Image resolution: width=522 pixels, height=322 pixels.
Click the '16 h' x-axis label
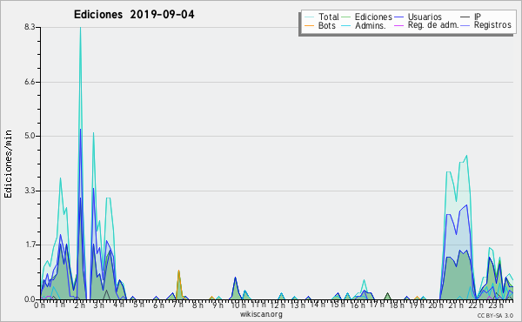[358, 305]
